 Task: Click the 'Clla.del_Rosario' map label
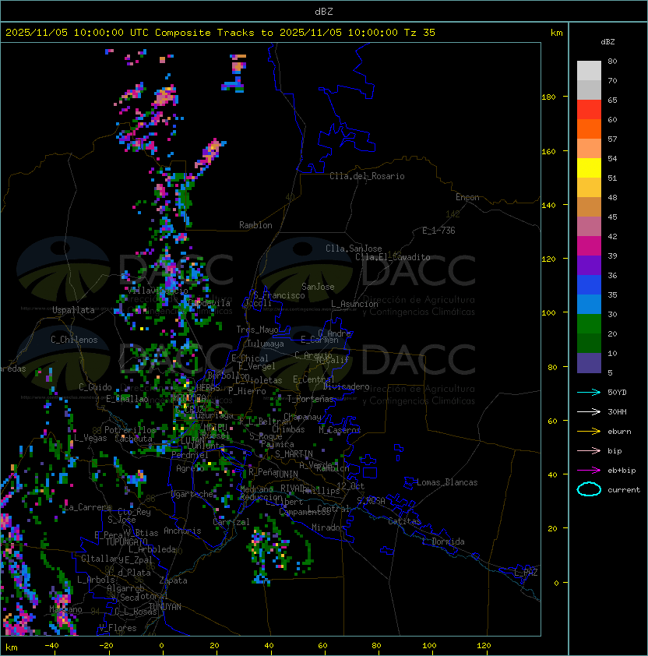(x=367, y=176)
